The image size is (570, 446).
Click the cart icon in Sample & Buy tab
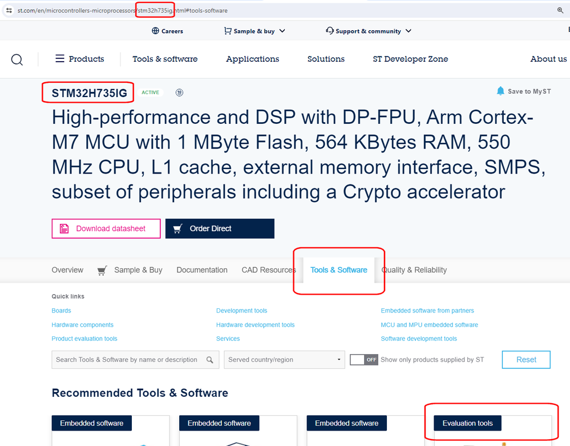(102, 270)
